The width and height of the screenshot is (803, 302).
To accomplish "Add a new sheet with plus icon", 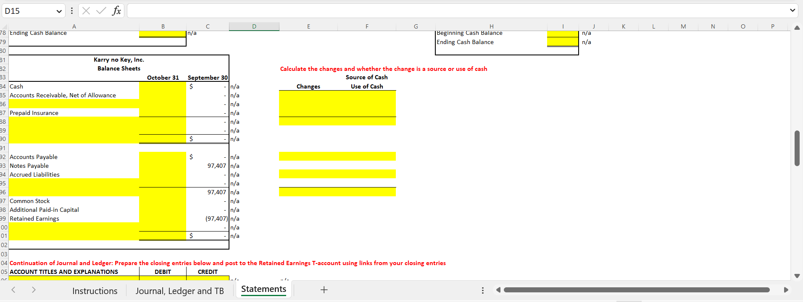I will (324, 290).
